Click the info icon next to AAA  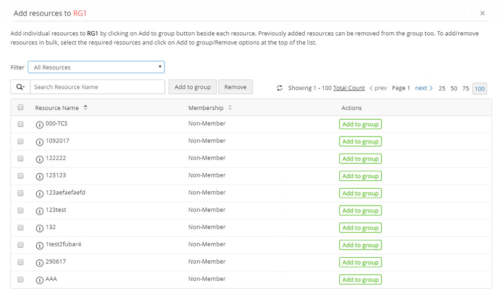tap(40, 280)
